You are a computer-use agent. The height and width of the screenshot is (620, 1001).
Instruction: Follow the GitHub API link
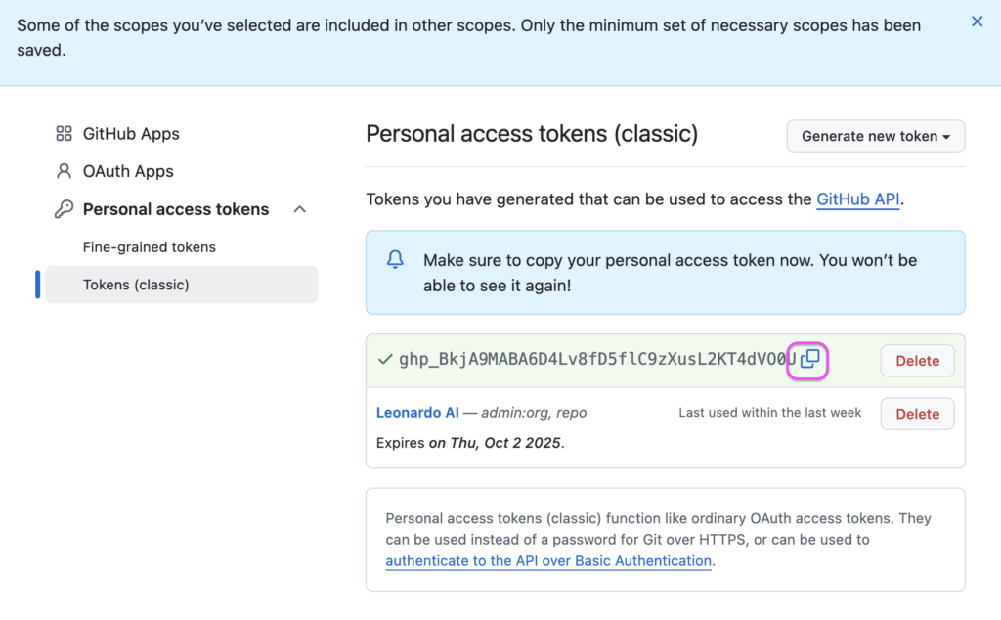pos(858,199)
